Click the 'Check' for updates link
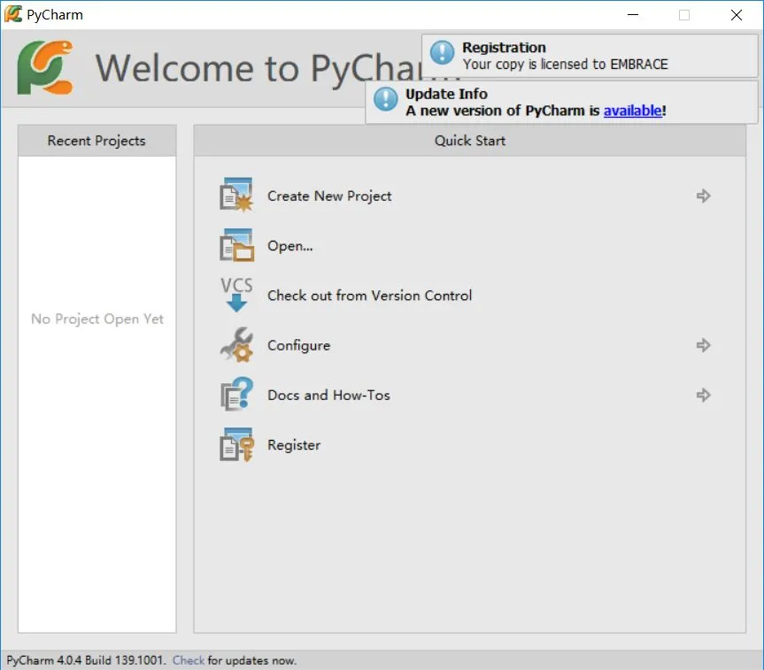Screen dimensions: 764x670 coord(189,660)
